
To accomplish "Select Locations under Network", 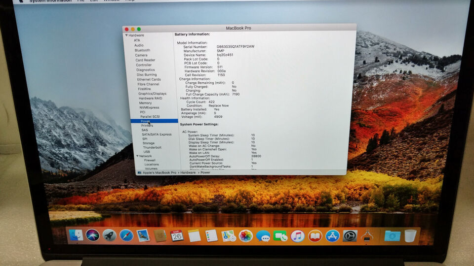I will 152,165.
